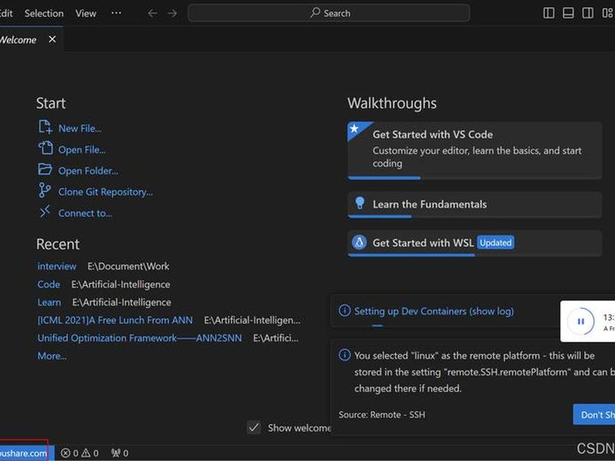Open recent folder Learn
615x461 pixels.
pos(49,302)
